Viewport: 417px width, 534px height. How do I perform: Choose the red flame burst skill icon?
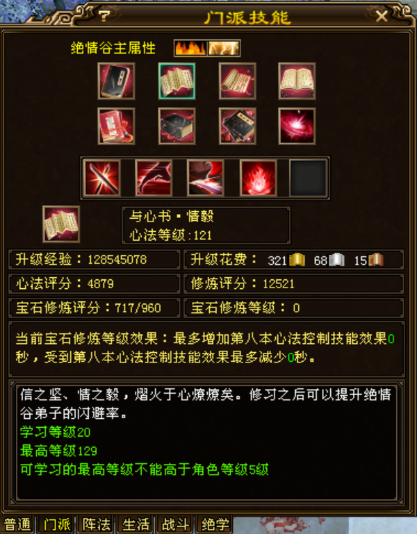(258, 178)
